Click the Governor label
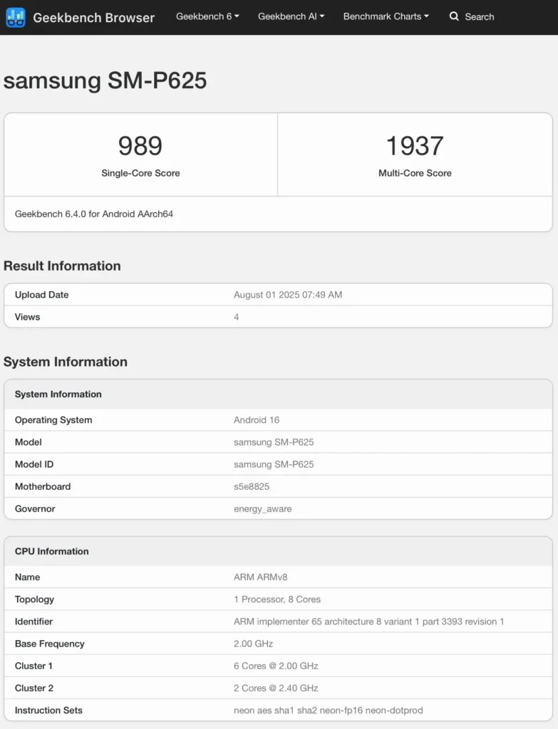 [x=35, y=509]
